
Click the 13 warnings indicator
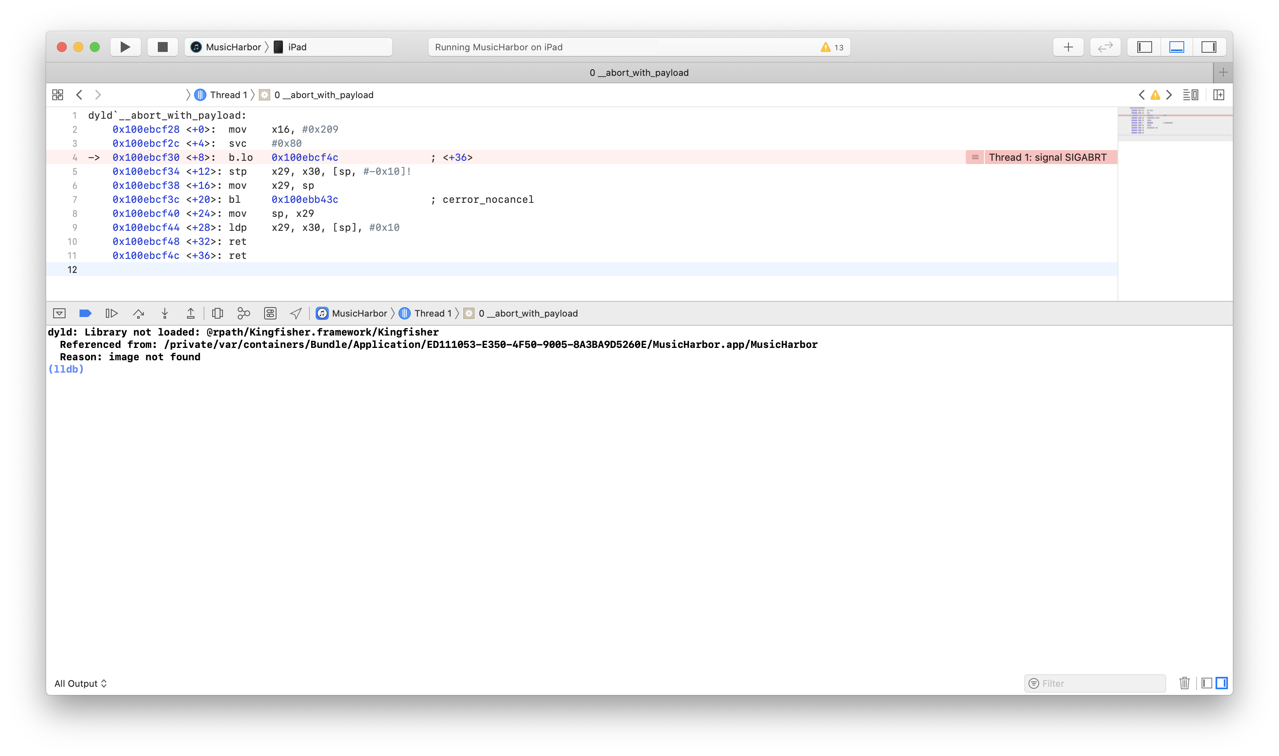point(832,46)
